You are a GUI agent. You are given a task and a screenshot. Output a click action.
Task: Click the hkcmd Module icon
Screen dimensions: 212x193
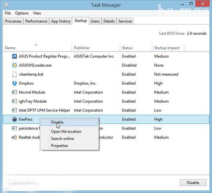(15, 92)
